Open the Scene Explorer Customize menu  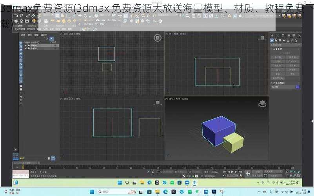[x=44, y=35]
